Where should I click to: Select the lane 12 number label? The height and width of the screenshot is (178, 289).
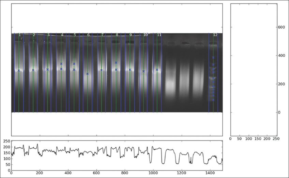click(215, 35)
